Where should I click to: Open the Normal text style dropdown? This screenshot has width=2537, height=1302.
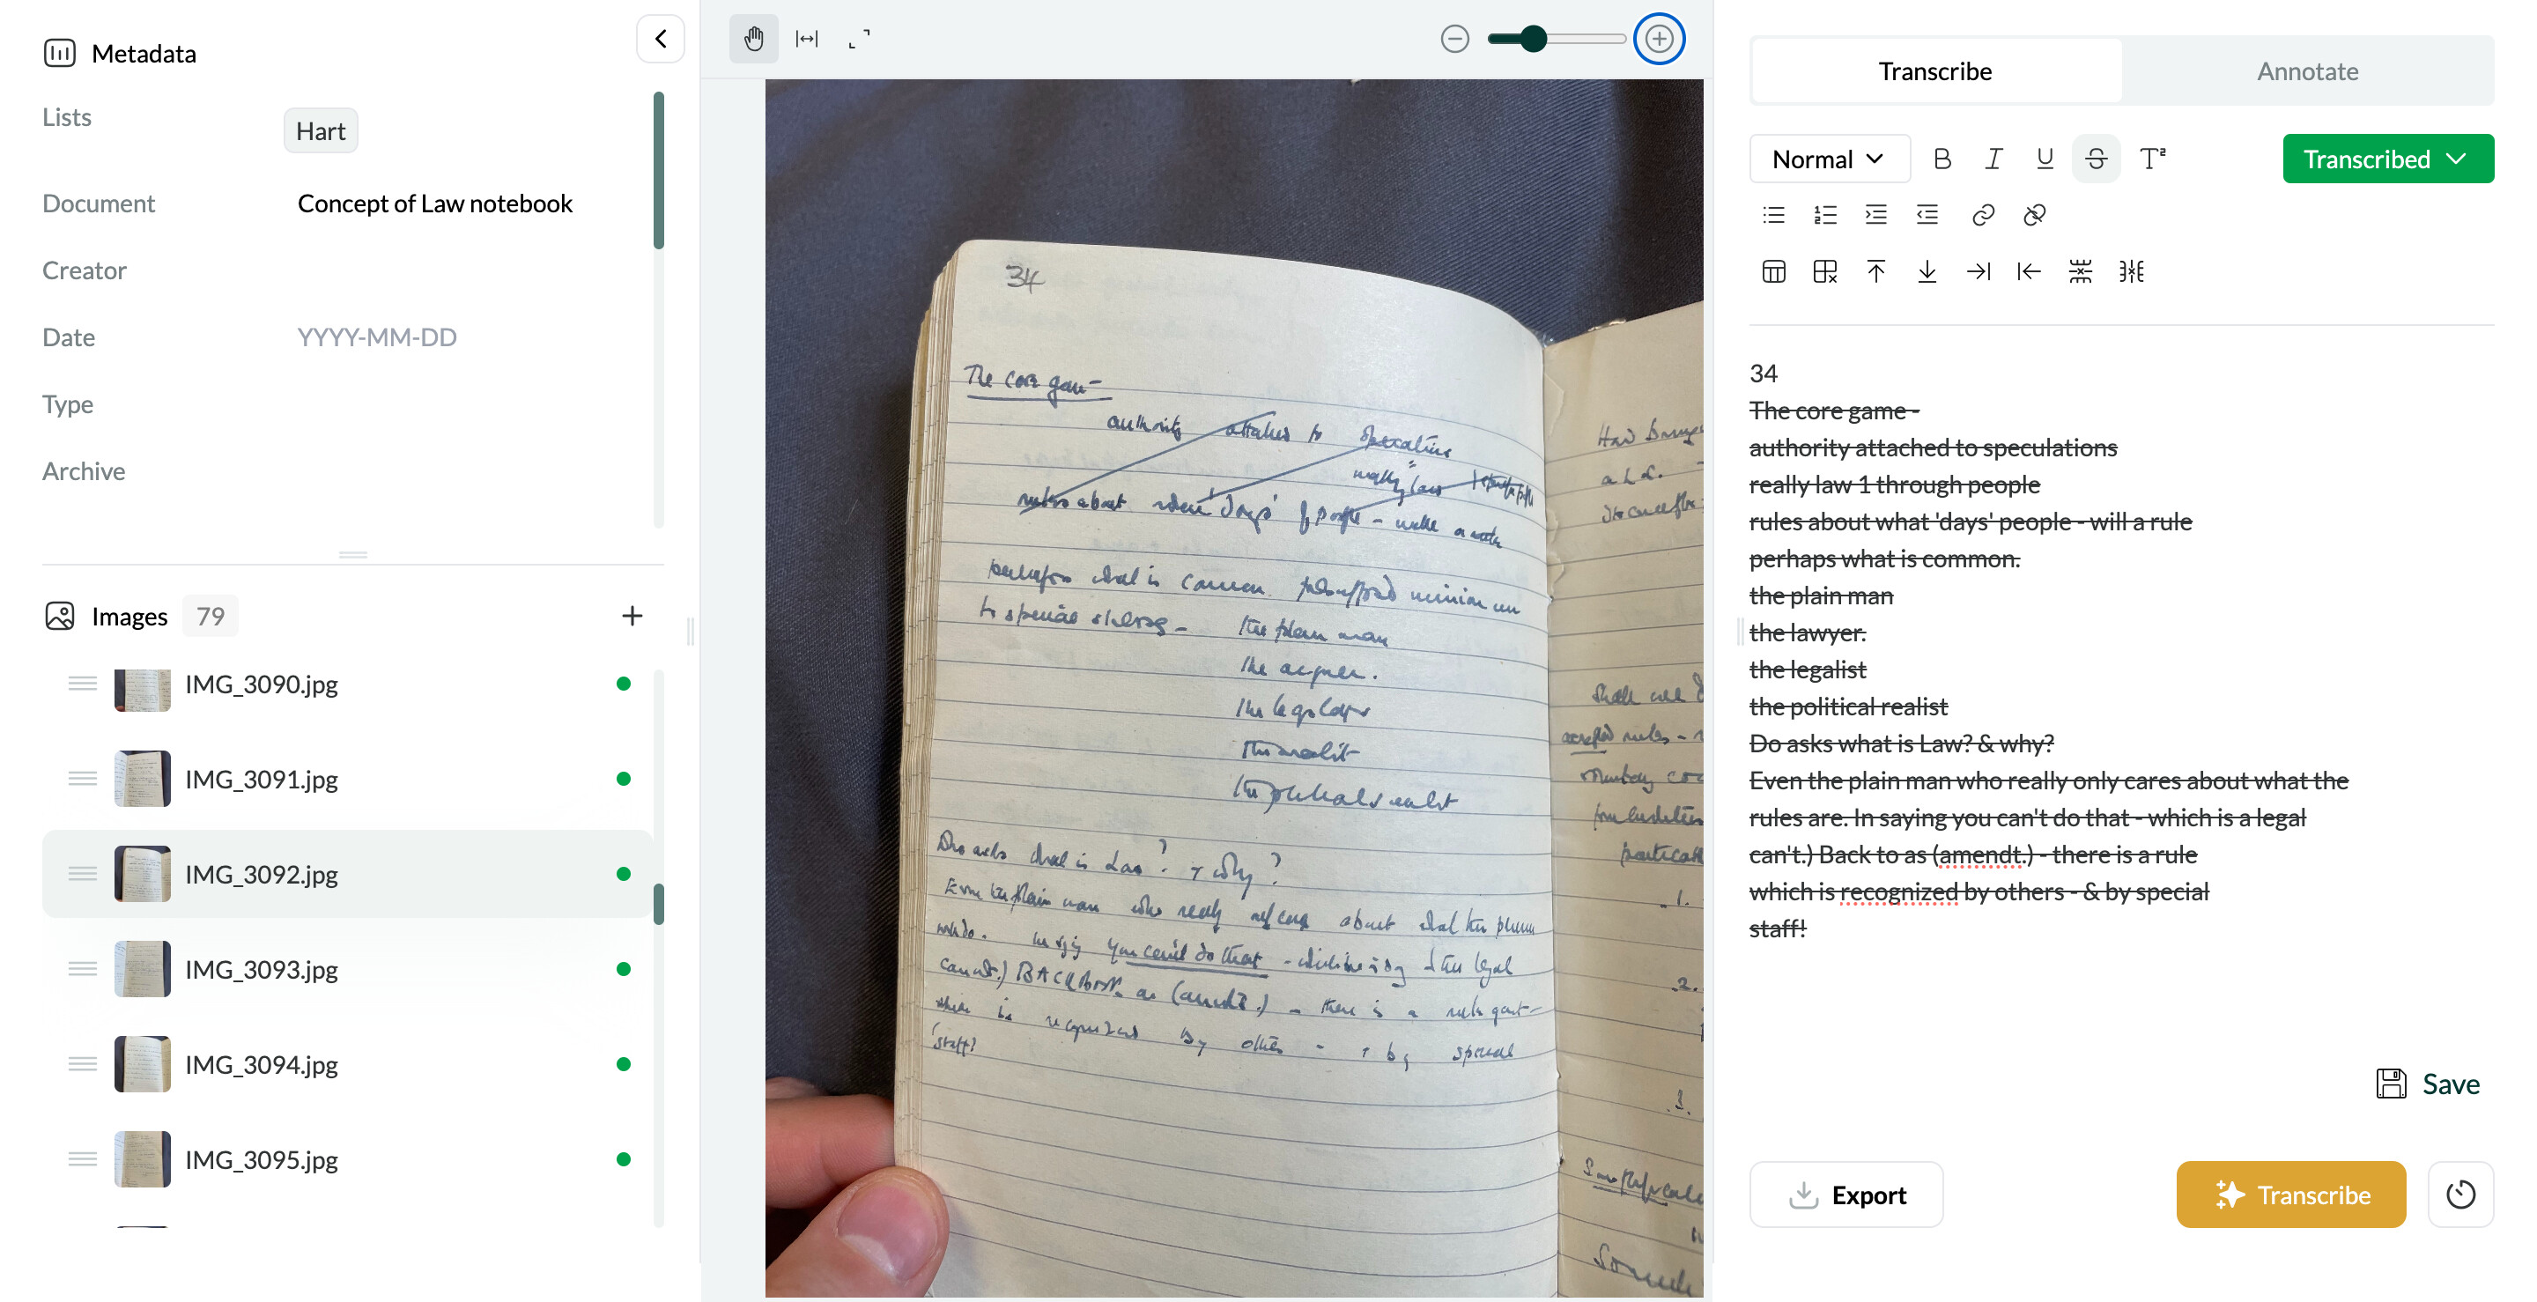(x=1828, y=159)
